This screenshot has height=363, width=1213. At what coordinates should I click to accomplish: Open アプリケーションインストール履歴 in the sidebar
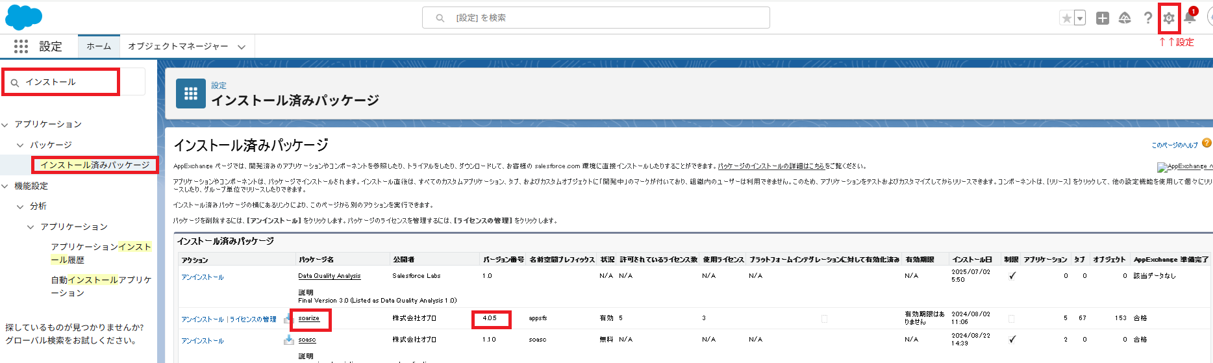[101, 253]
